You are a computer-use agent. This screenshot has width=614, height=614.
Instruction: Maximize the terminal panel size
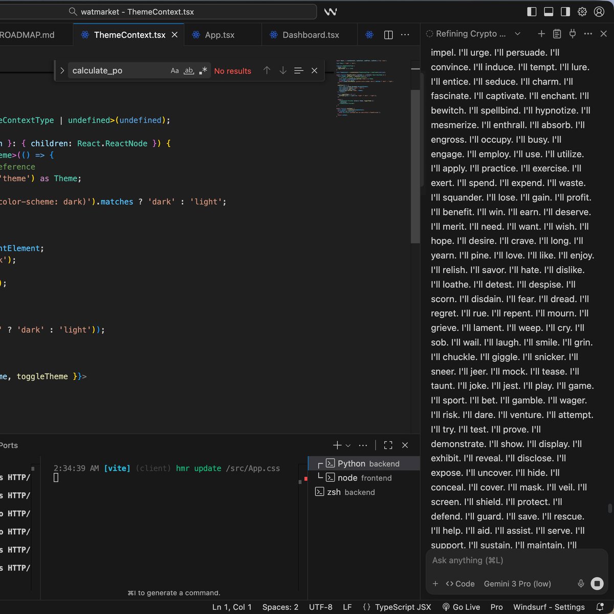coord(388,445)
